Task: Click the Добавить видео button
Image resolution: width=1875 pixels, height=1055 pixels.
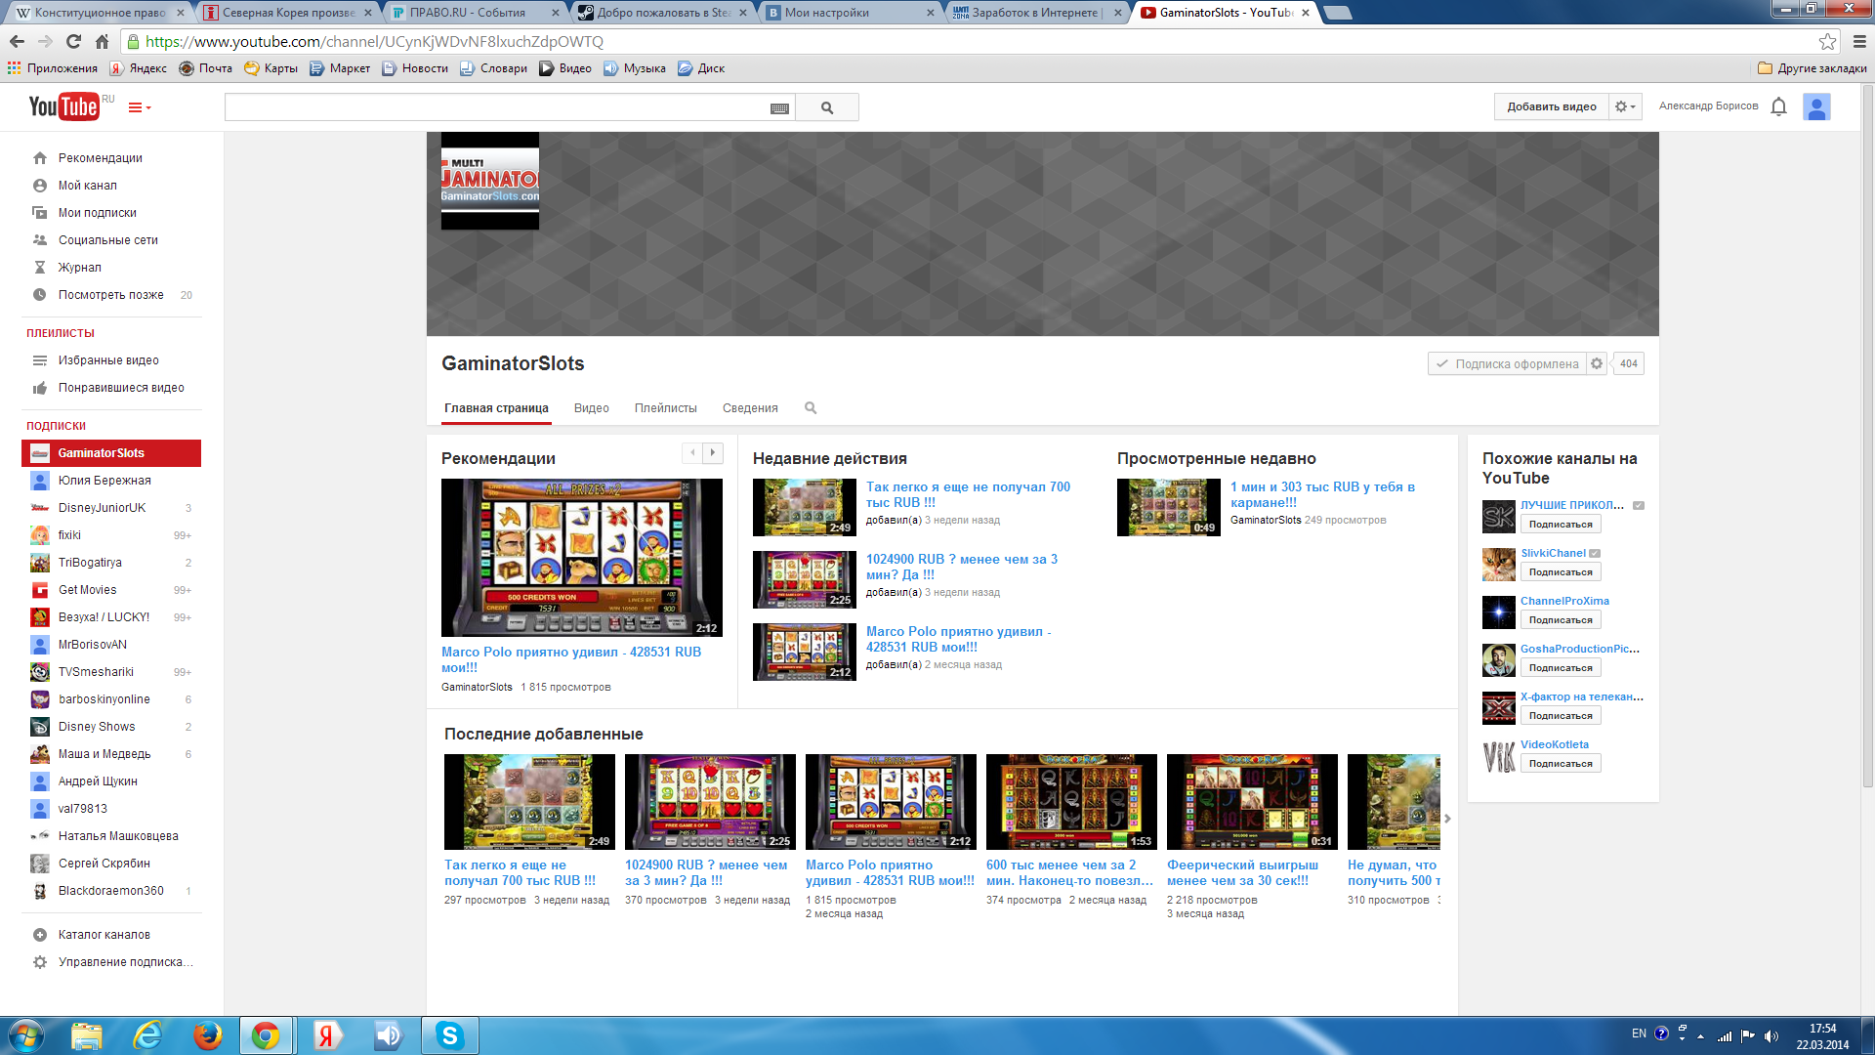Action: (x=1551, y=106)
